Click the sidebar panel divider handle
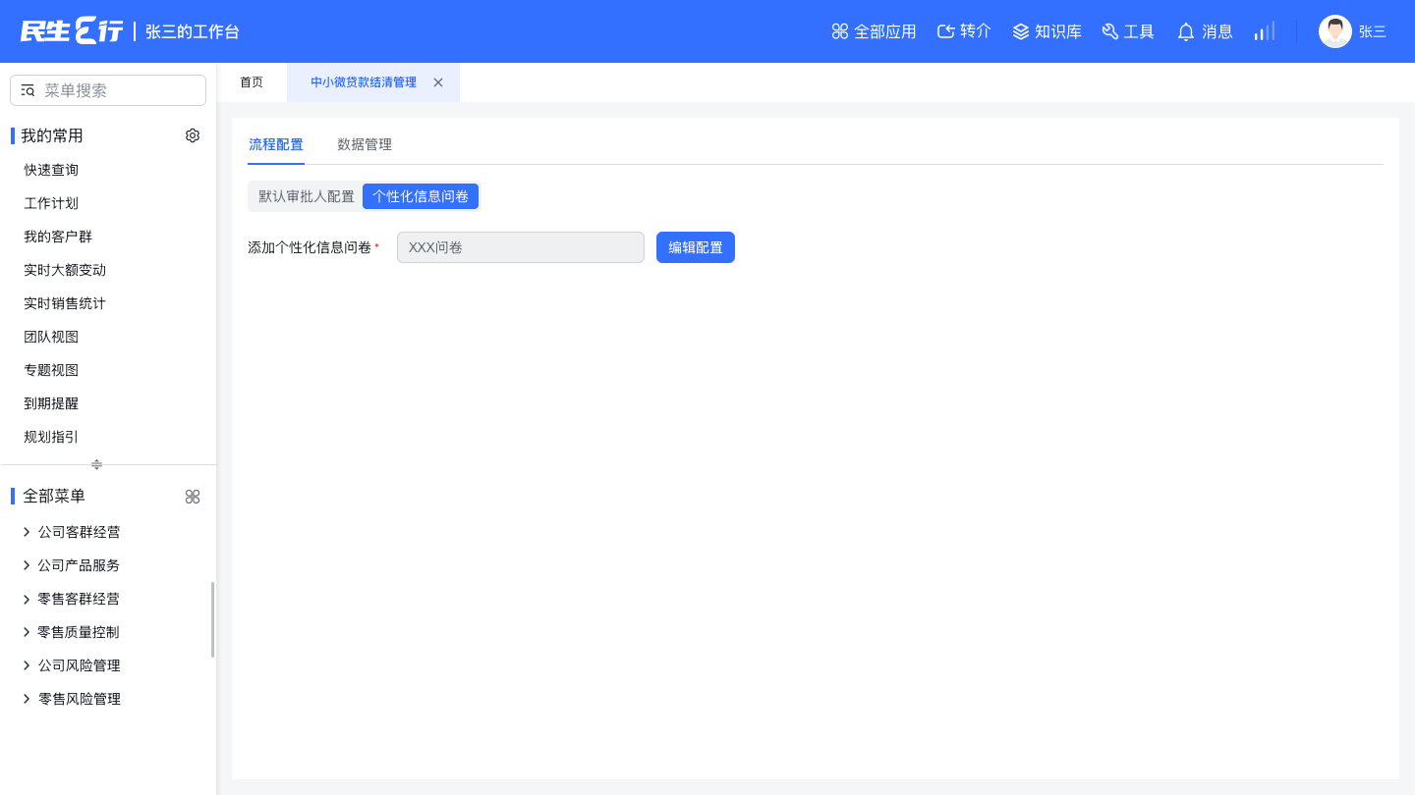 pyautogui.click(x=96, y=464)
